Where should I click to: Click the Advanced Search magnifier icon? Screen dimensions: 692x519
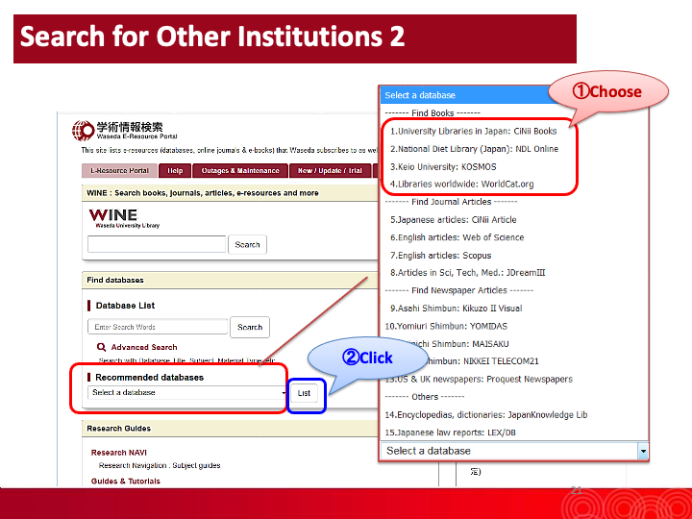pos(101,347)
